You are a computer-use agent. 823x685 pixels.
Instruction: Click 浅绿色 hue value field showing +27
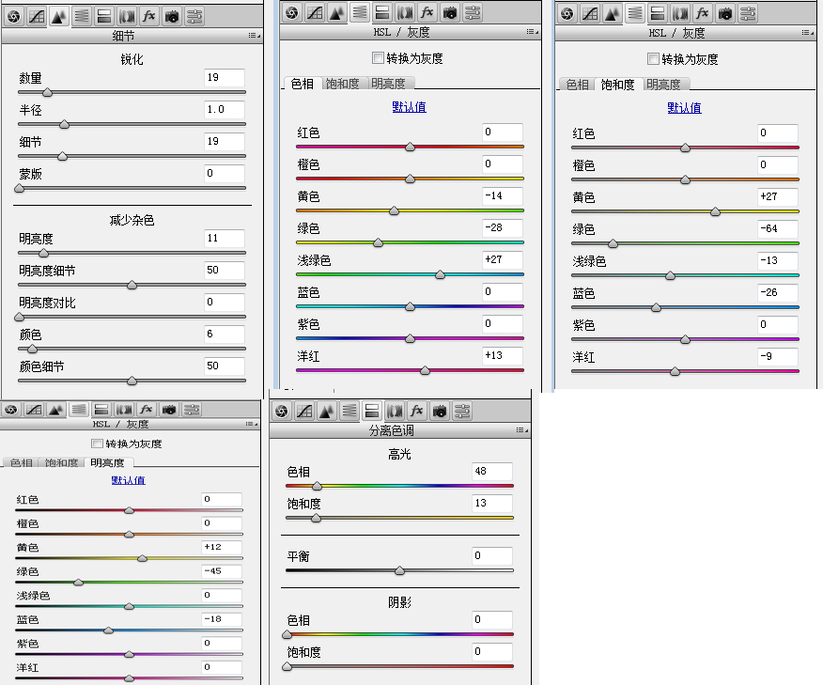pyautogui.click(x=503, y=259)
